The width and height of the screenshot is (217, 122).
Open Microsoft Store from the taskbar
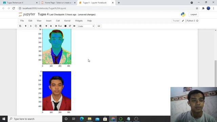click(105, 119)
